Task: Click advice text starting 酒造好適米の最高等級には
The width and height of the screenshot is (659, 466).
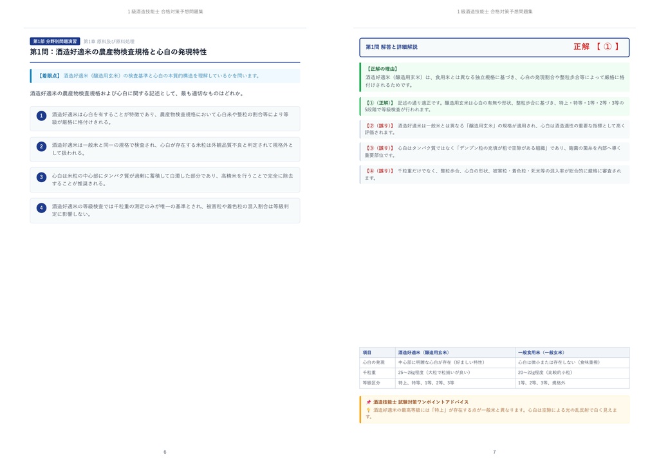Action: click(x=491, y=413)
